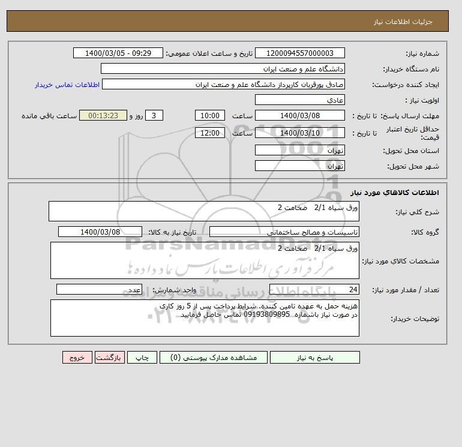Click the استان محل تحویل label
The height and width of the screenshot is (447, 462).
tap(411, 151)
